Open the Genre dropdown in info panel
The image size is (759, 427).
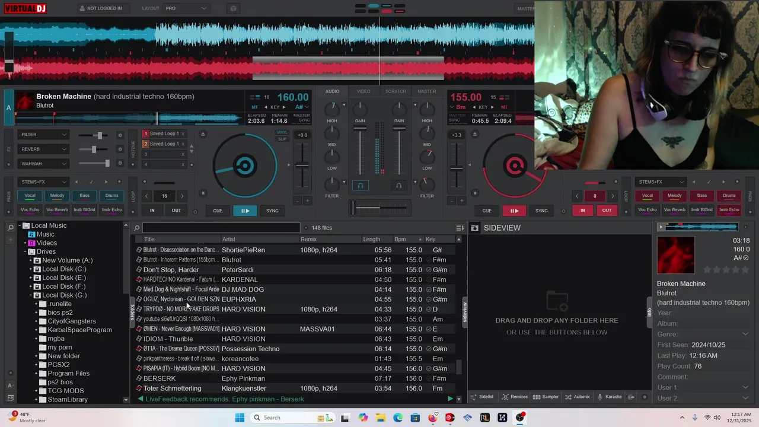click(x=745, y=334)
